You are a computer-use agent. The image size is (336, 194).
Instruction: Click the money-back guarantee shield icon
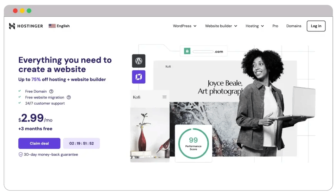coord(21,154)
